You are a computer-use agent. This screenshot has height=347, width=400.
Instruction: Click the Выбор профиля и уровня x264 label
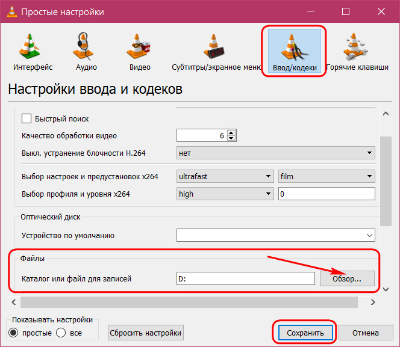[76, 194]
